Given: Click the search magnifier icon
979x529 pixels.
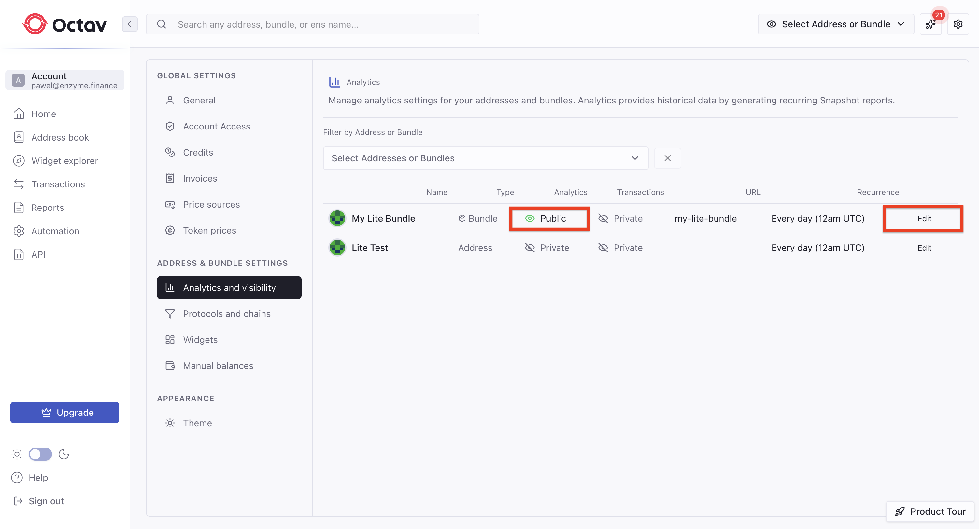Looking at the screenshot, I should coord(162,24).
